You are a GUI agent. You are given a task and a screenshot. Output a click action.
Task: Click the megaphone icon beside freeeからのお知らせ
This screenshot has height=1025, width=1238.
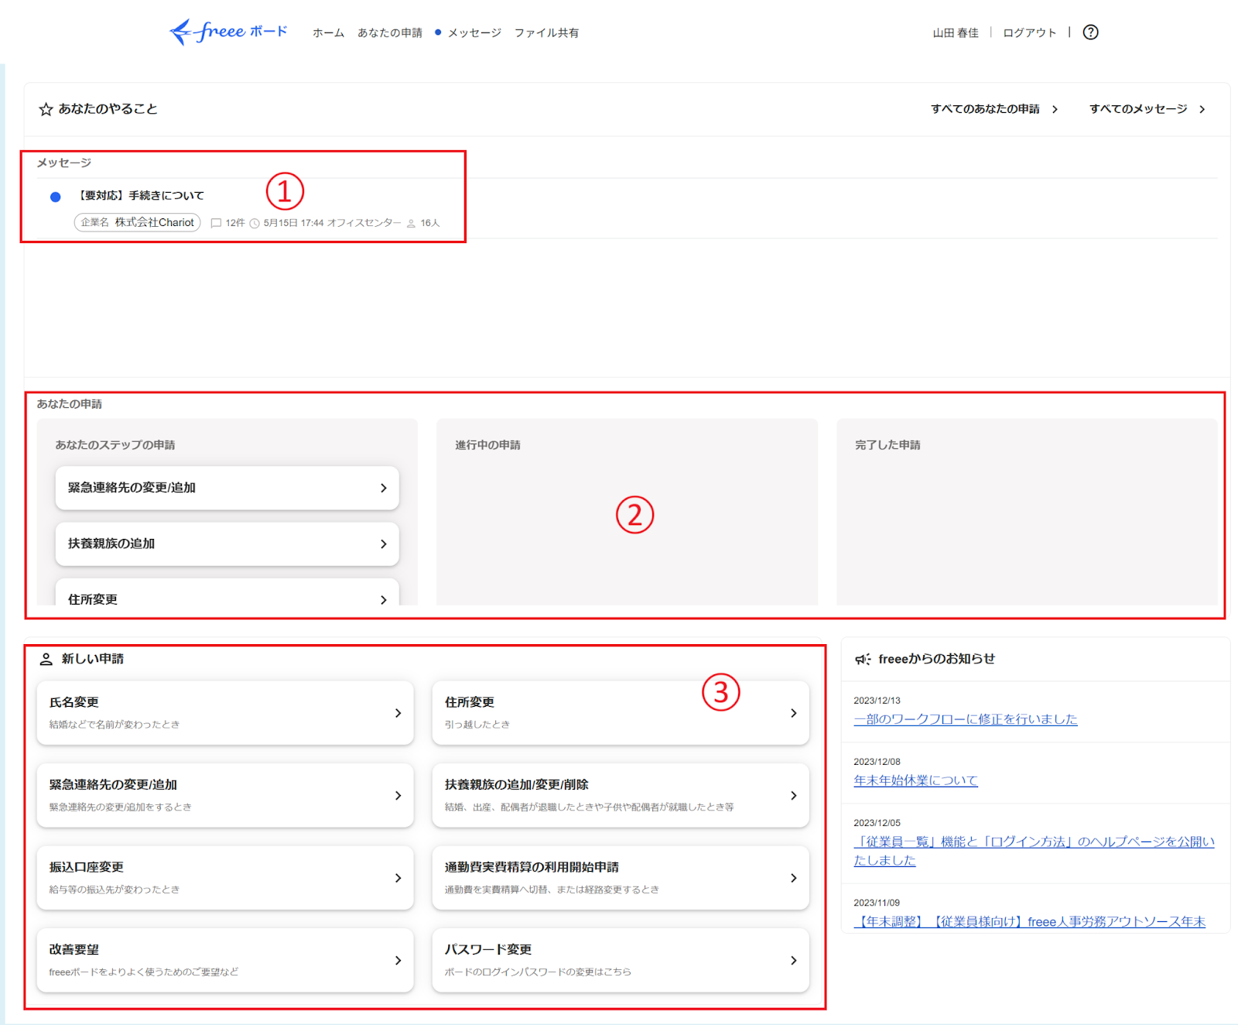tap(862, 659)
